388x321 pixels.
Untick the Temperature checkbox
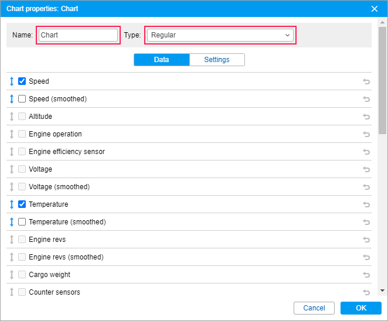[x=22, y=204]
